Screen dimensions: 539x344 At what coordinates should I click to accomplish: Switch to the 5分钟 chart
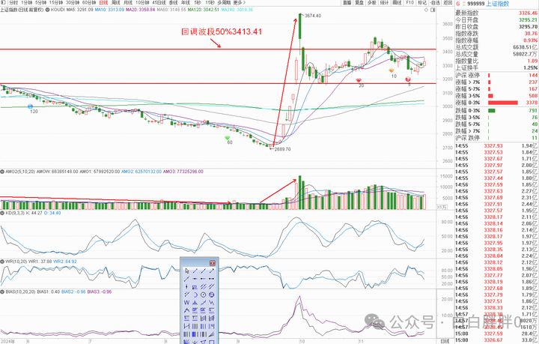point(41,3)
